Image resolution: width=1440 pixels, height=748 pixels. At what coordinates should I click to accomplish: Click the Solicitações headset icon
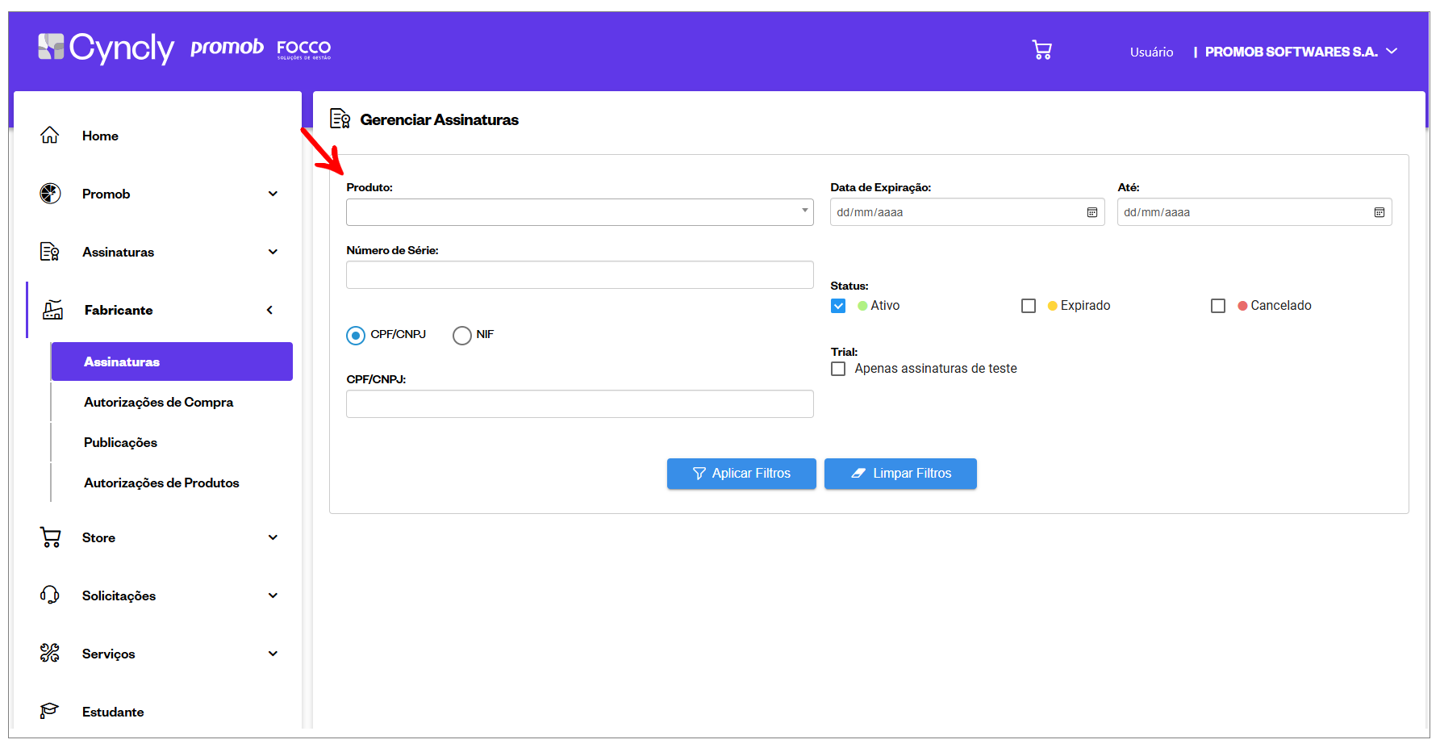(50, 595)
